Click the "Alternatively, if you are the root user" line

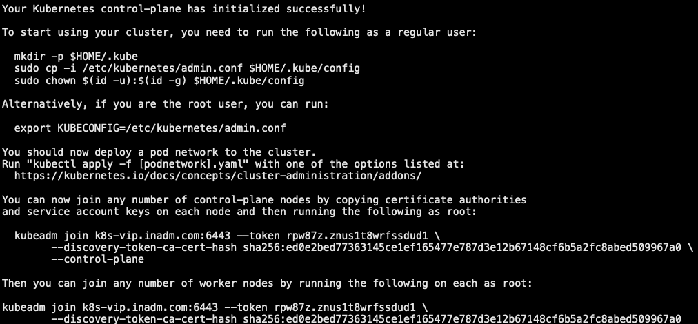coord(165,104)
